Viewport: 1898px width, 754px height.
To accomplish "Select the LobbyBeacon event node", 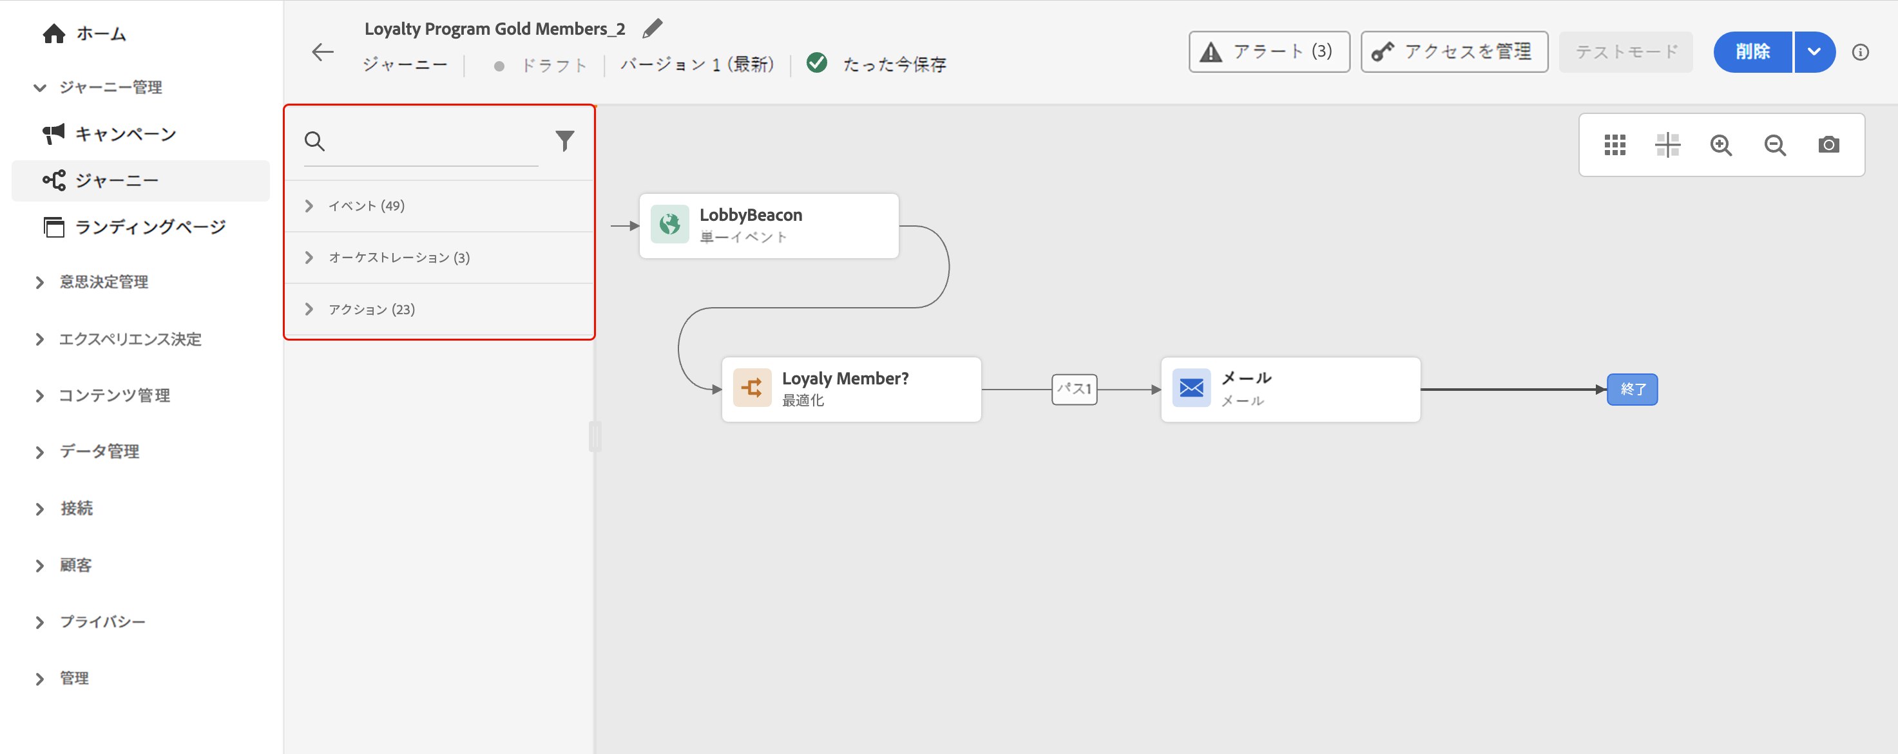I will [769, 225].
